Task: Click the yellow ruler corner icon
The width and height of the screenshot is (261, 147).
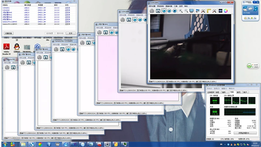Action: [209, 11]
